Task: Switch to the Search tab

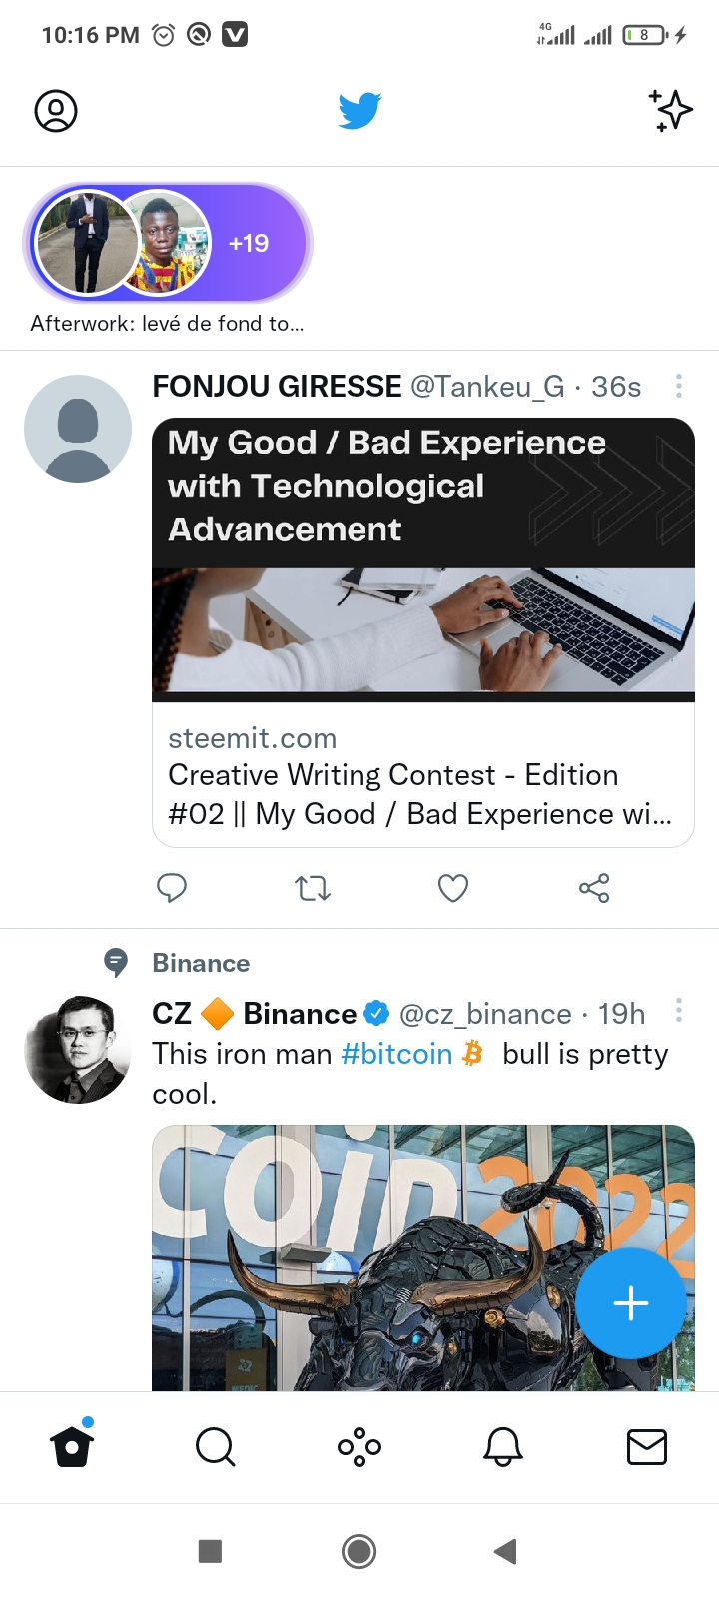Action: [x=216, y=1446]
